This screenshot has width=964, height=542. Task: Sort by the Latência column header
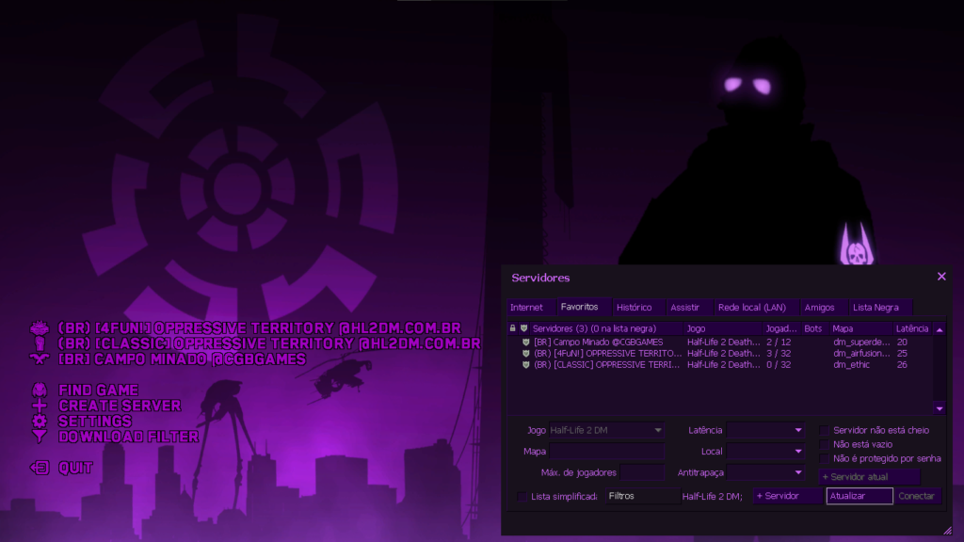(x=912, y=328)
